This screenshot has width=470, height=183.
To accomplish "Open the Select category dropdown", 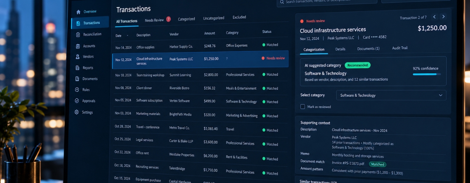I will click(x=391, y=95).
